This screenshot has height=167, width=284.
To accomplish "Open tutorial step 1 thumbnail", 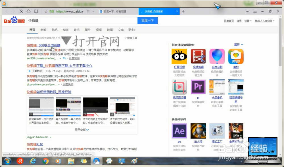I will click(41, 107).
